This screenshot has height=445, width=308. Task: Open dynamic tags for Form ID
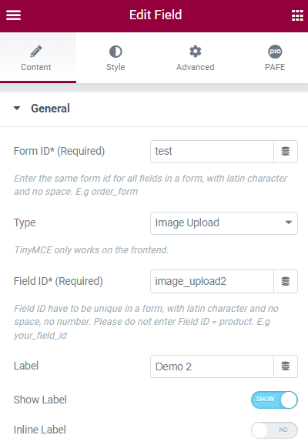[x=286, y=151]
